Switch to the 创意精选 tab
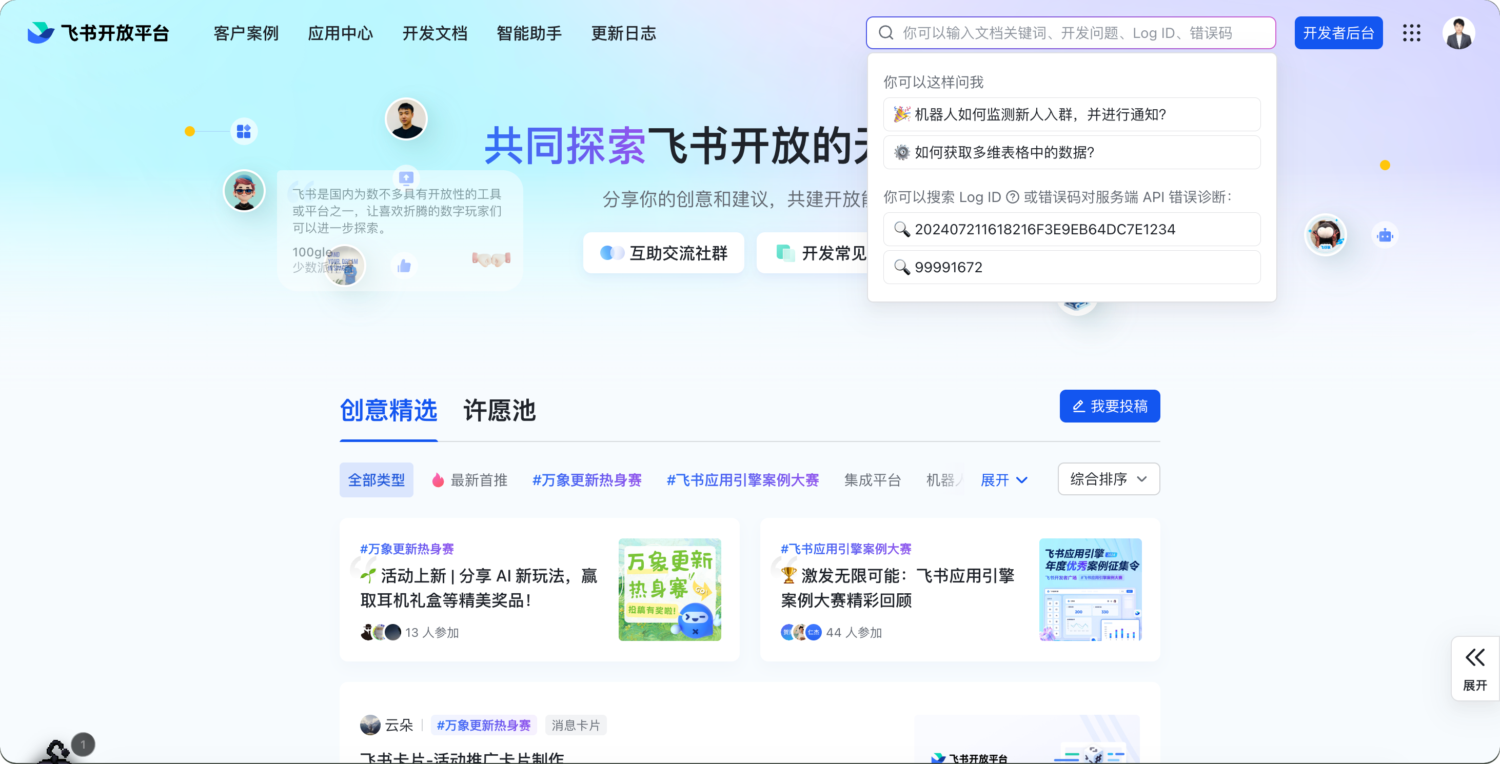The width and height of the screenshot is (1500, 764). coord(388,410)
